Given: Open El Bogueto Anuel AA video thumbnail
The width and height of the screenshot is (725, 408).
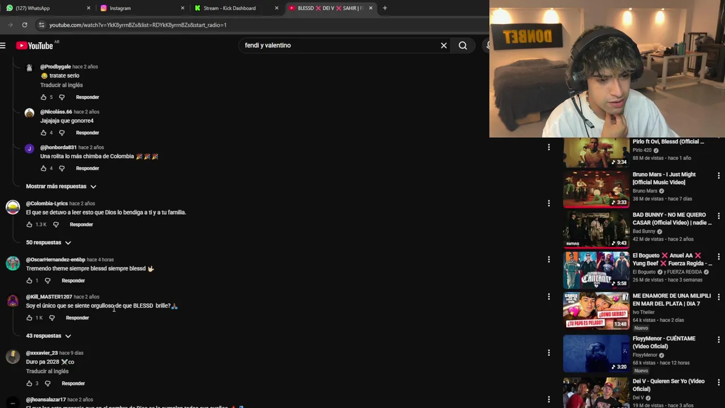Looking at the screenshot, I should click(x=596, y=270).
